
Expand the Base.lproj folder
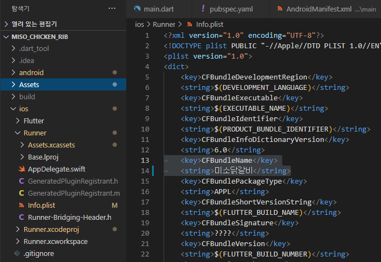point(22,157)
